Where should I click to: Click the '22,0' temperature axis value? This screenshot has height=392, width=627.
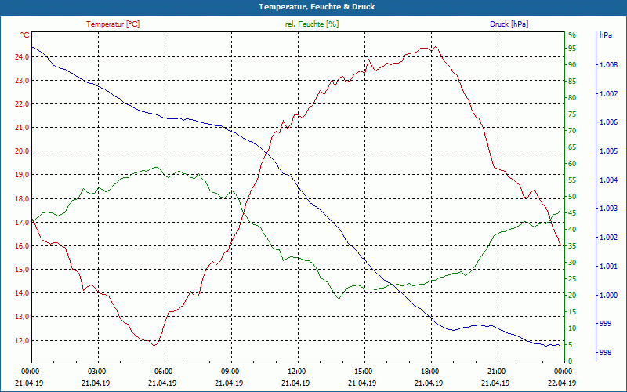click(22, 104)
